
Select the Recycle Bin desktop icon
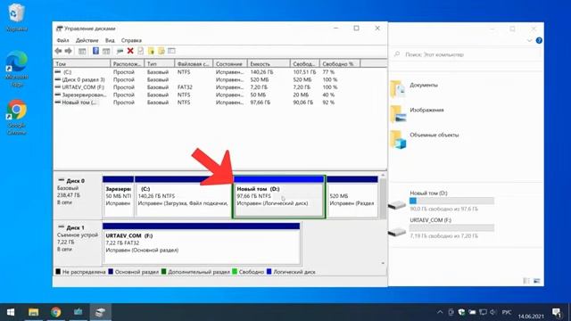coord(16,18)
